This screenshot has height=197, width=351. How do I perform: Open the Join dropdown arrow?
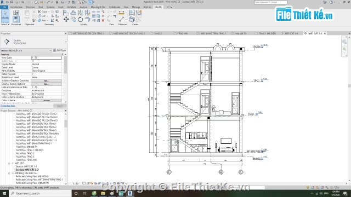48,20
